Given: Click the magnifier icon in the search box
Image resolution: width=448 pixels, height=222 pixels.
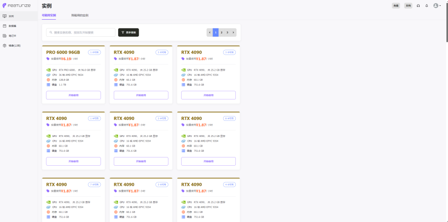Looking at the screenshot, I should click(51, 32).
